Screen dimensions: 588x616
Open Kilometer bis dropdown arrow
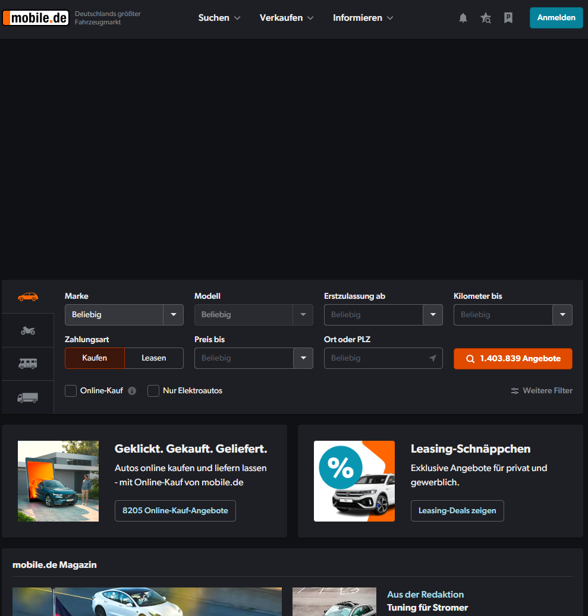562,315
